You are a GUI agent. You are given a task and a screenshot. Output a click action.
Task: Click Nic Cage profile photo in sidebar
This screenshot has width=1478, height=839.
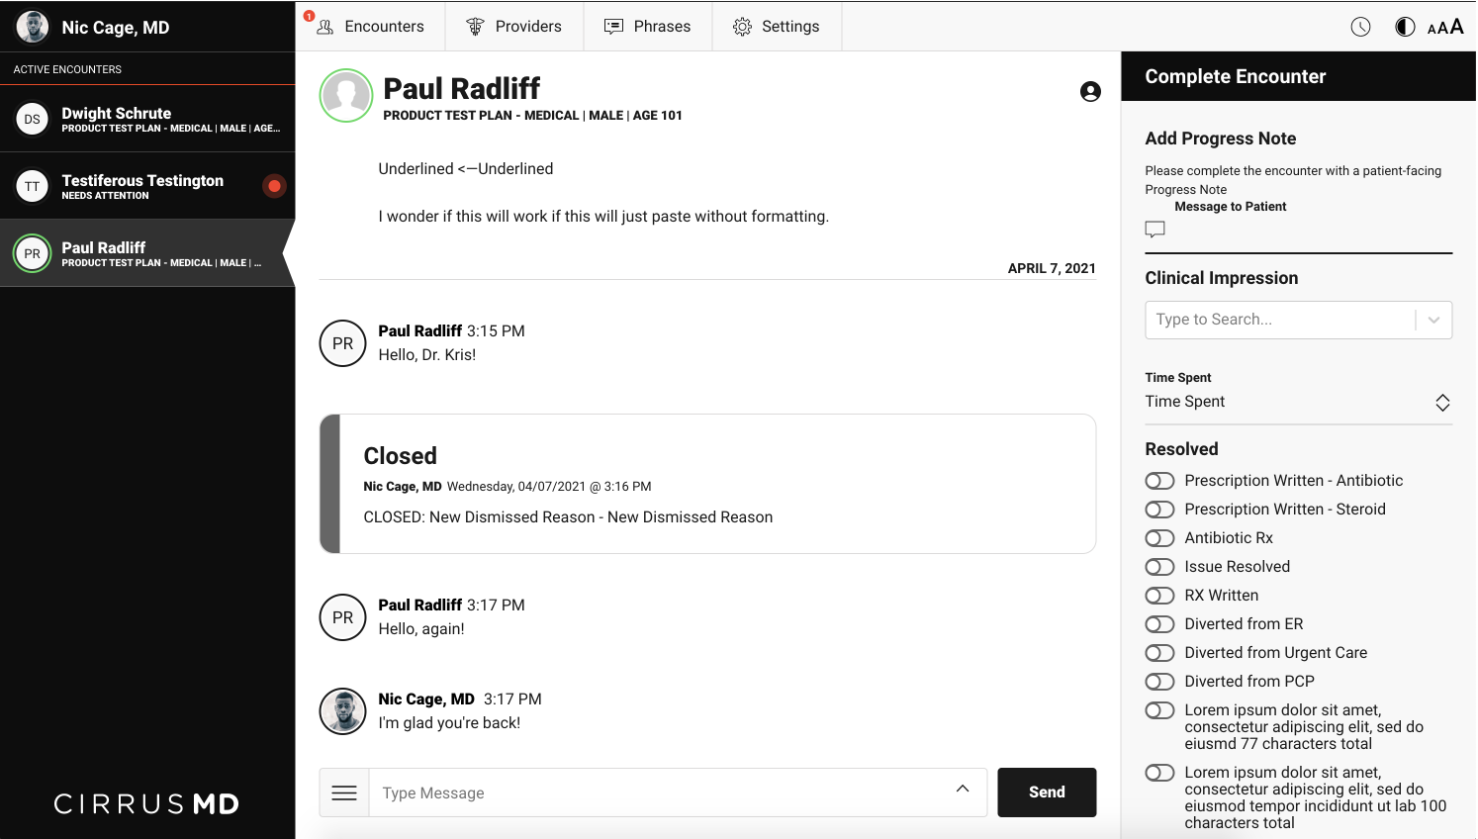(33, 27)
